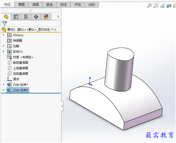Select the 零件2 root node label
176x143 pixels.
click(x=32, y=30)
